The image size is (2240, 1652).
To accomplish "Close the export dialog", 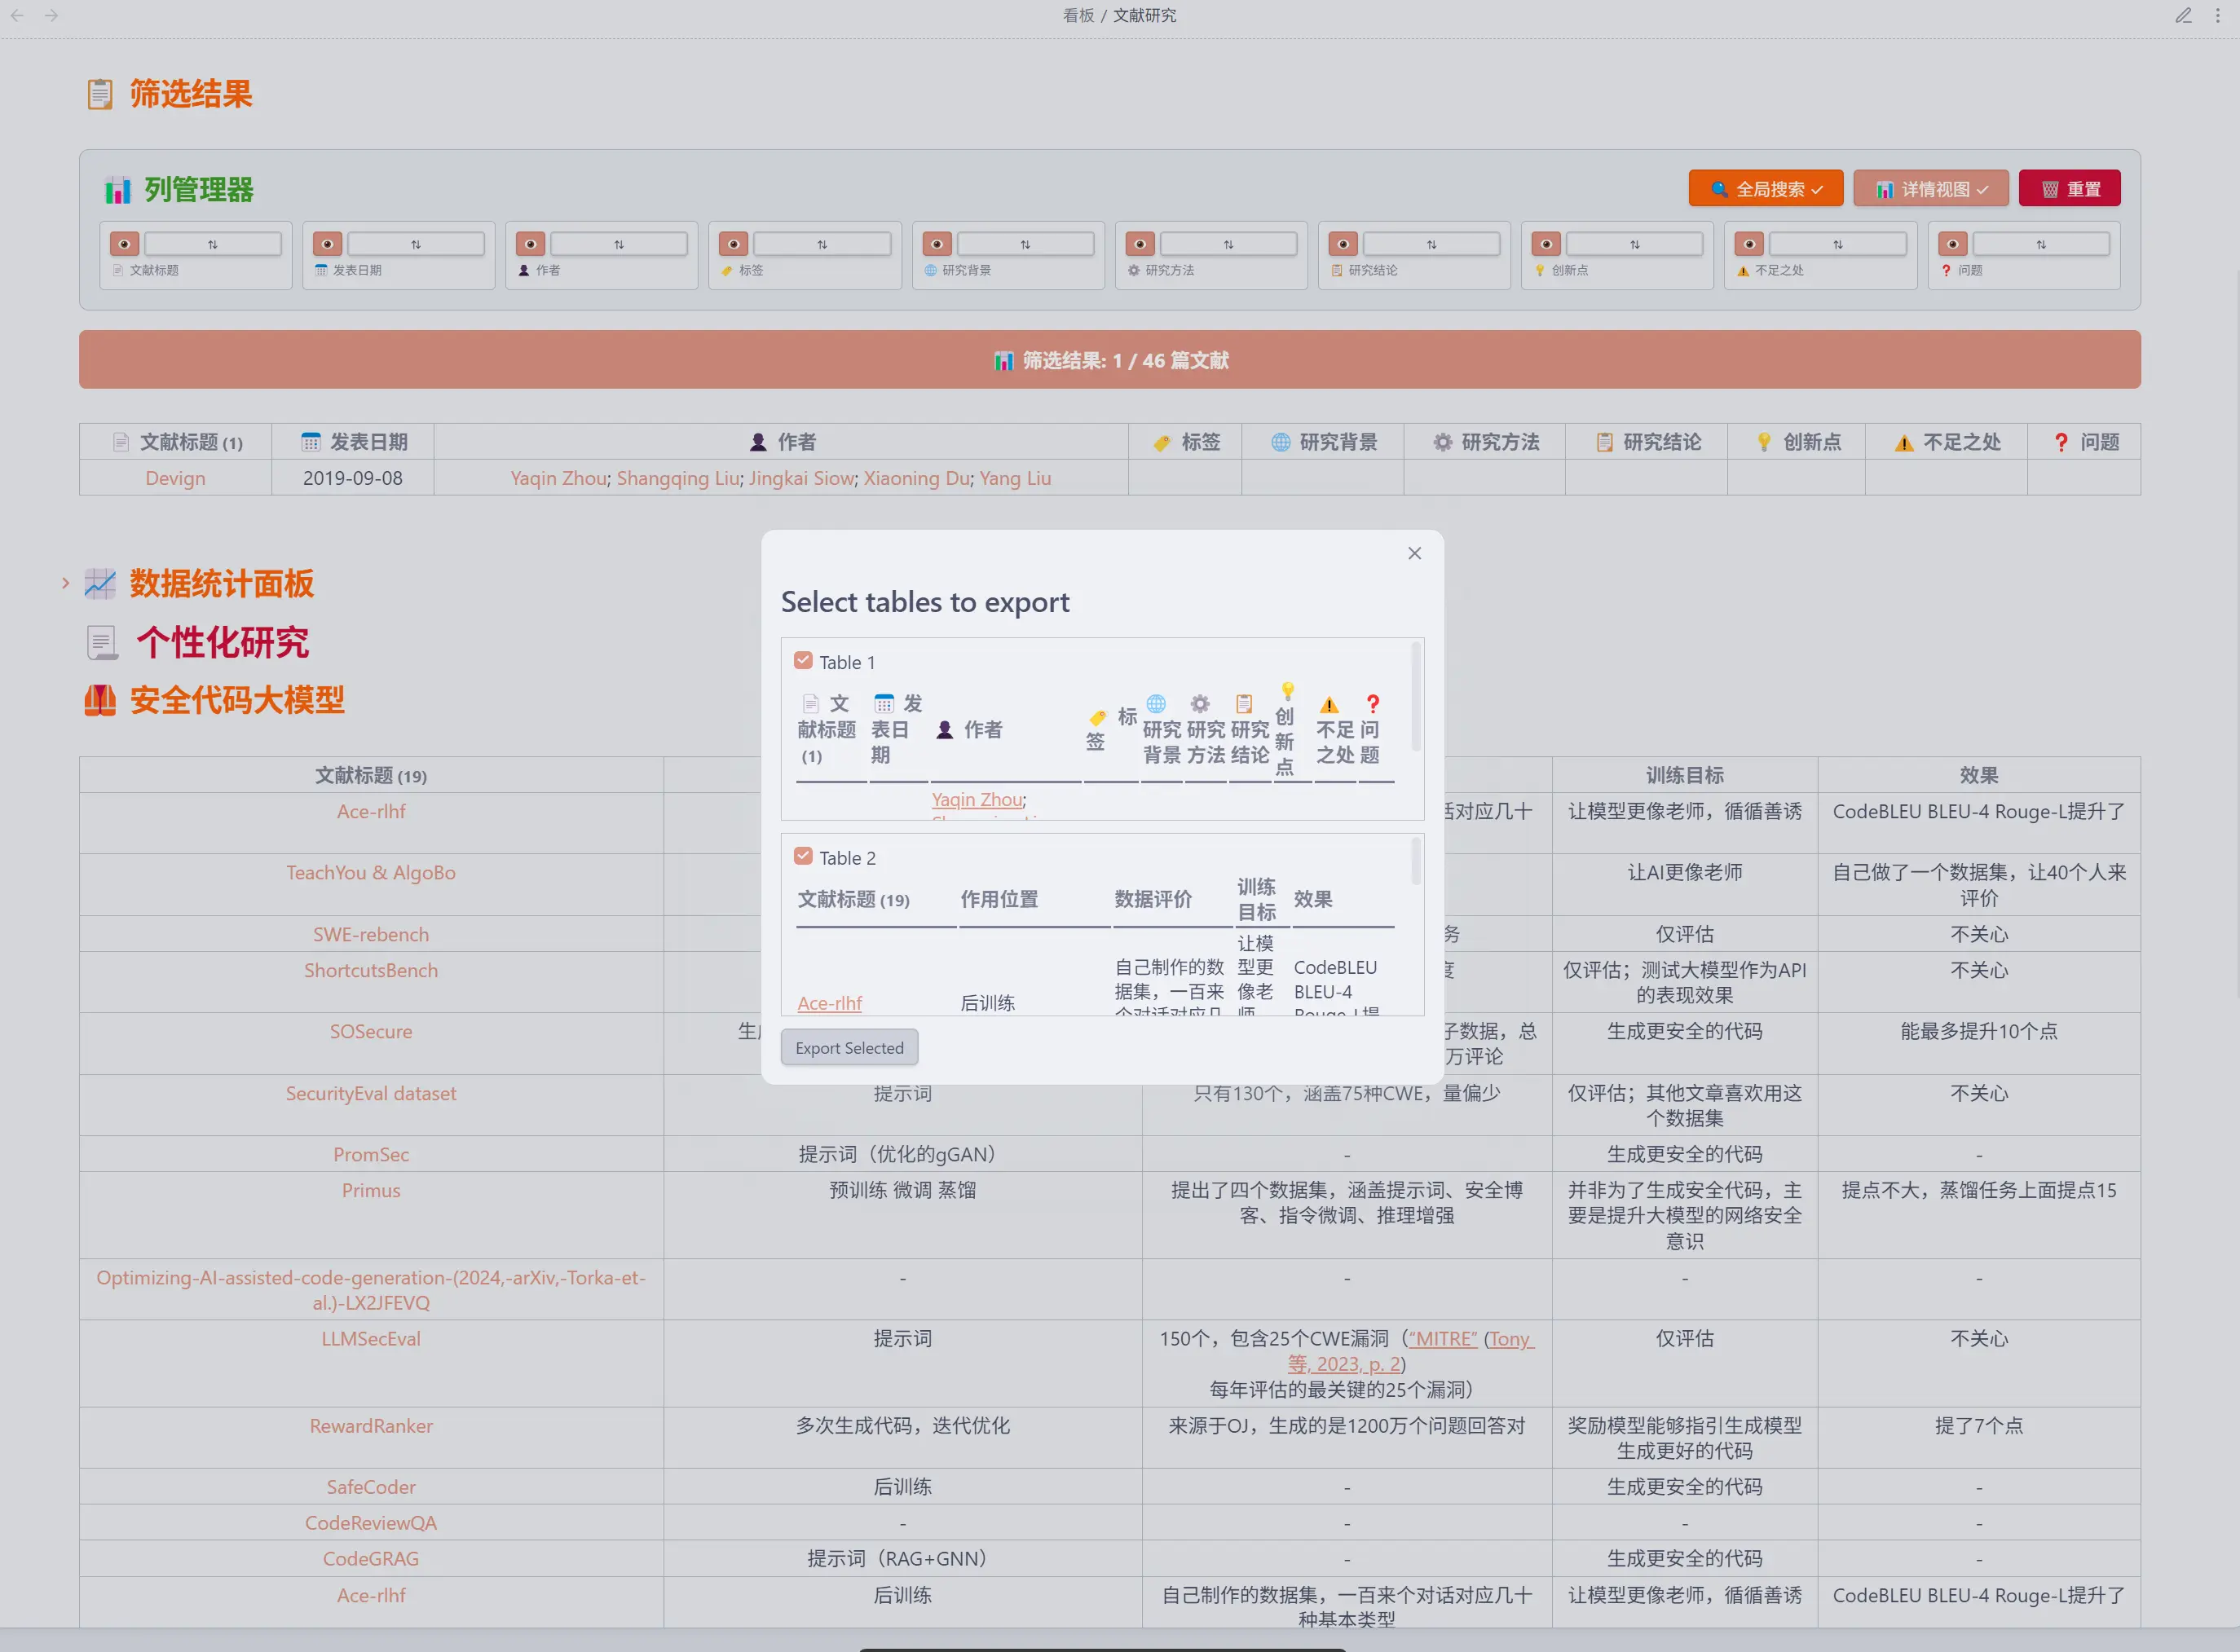I will [1414, 553].
